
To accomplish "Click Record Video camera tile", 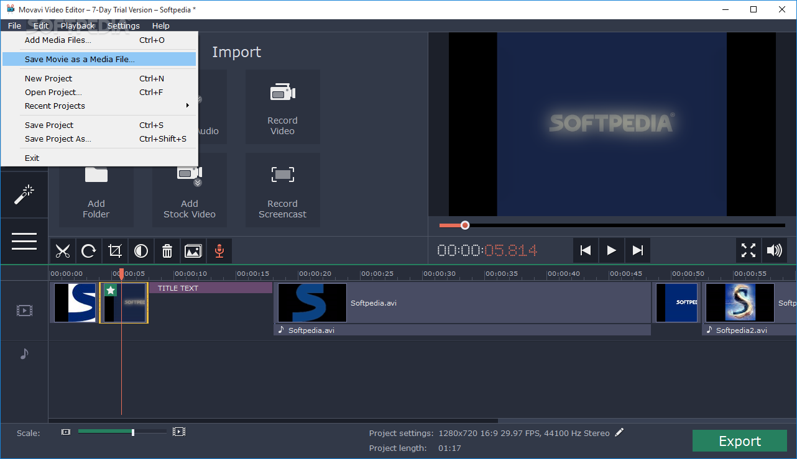I will point(283,107).
